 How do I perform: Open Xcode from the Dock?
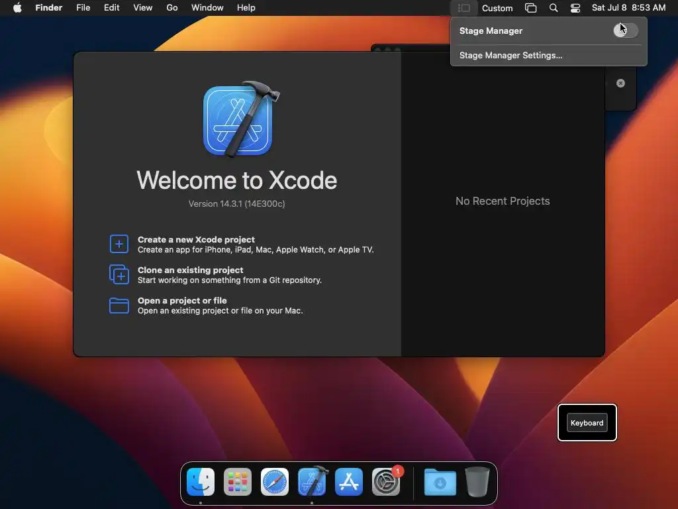(x=313, y=482)
